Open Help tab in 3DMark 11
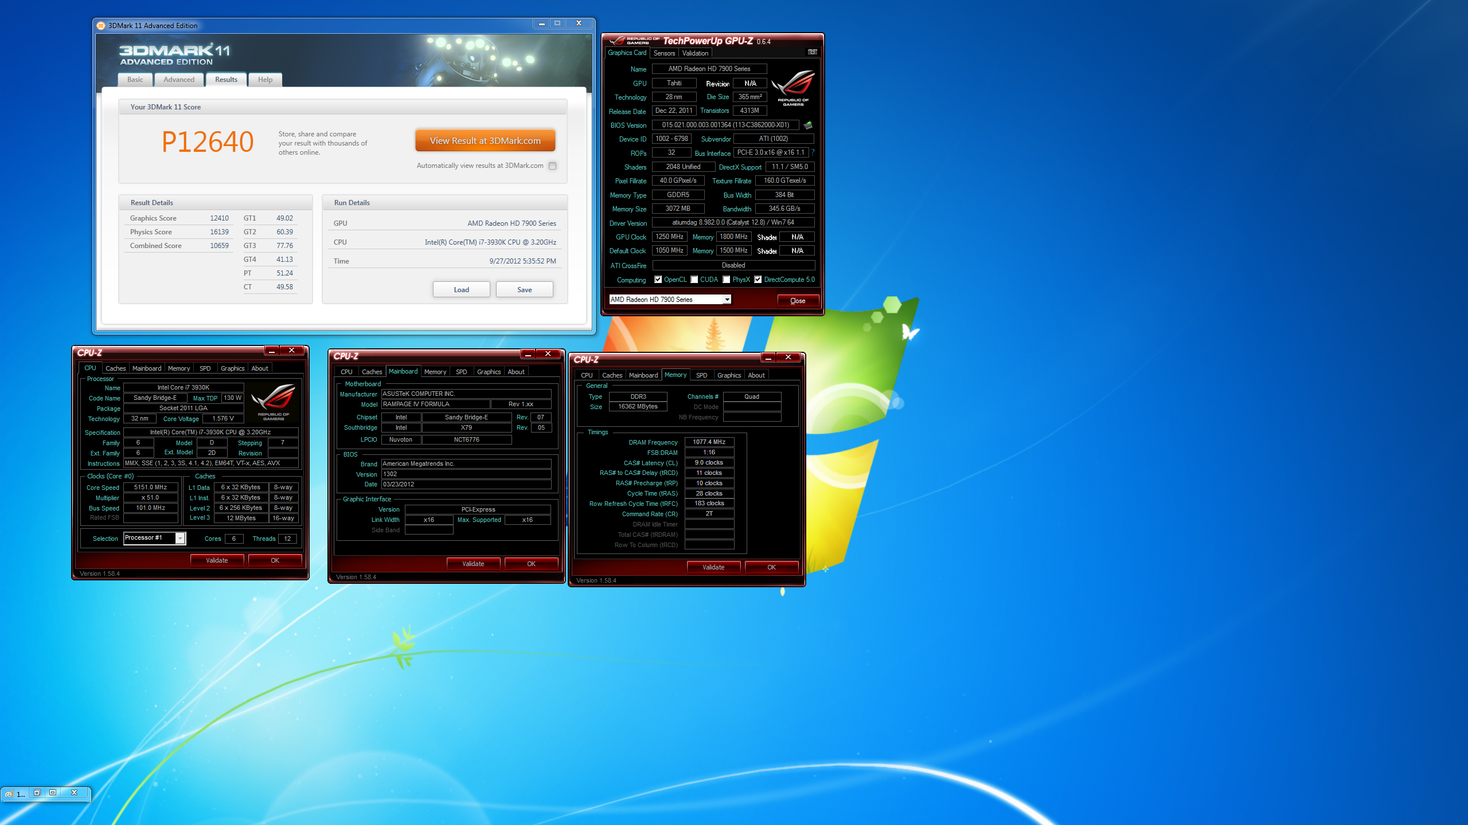Image resolution: width=1468 pixels, height=825 pixels. click(x=265, y=80)
